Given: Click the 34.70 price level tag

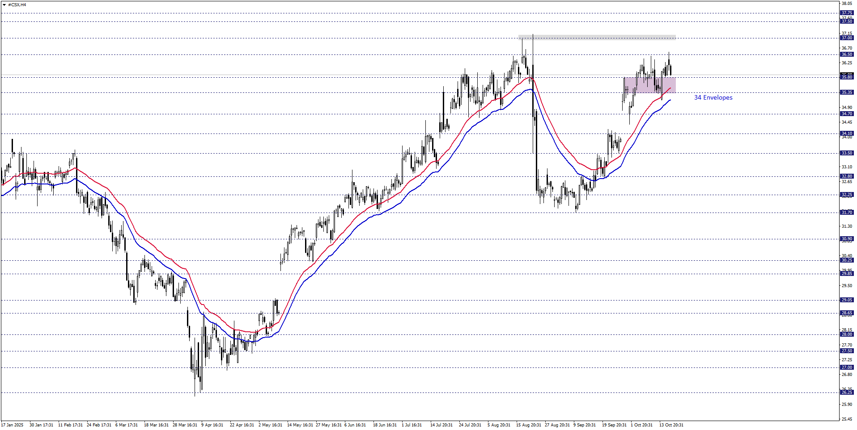Looking at the screenshot, I should click(847, 114).
